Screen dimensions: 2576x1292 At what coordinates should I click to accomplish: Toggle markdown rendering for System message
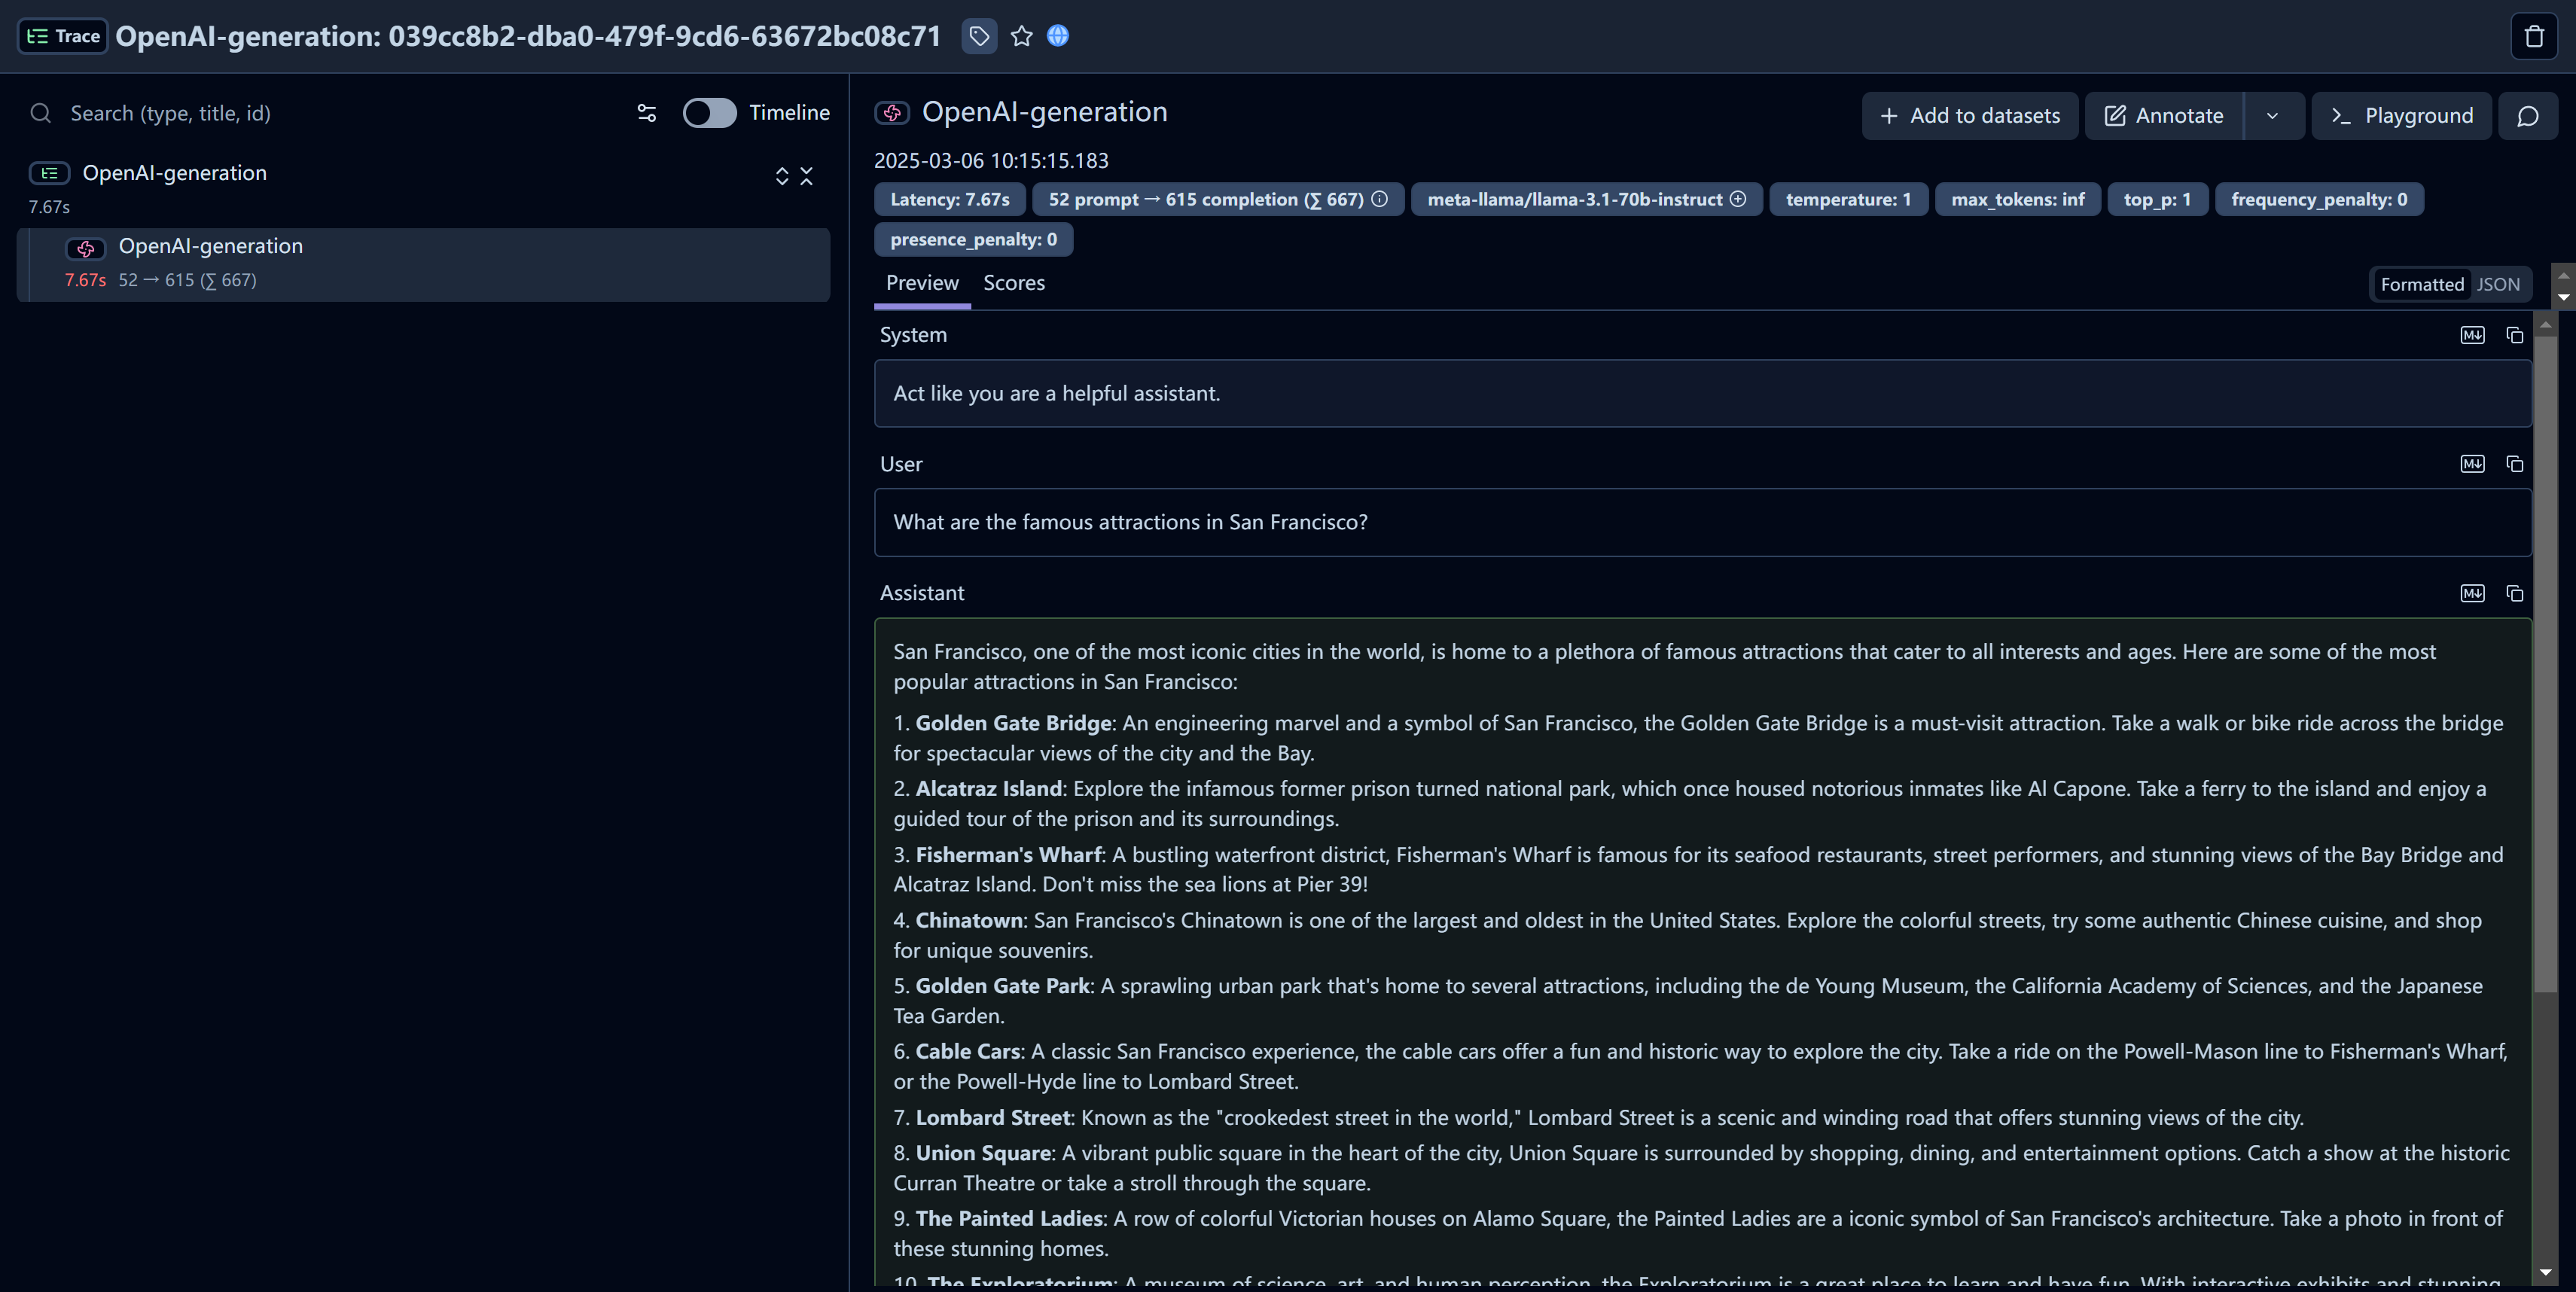click(x=2472, y=335)
